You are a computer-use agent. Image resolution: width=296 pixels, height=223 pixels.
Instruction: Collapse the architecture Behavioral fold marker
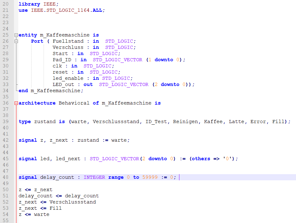click(x=16, y=103)
